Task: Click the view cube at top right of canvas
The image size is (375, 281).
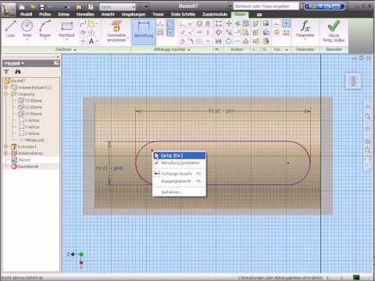Action: click(353, 80)
